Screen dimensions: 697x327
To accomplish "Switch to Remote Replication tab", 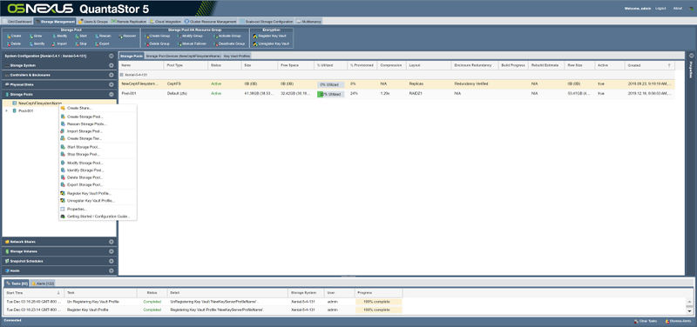I will pyautogui.click(x=129, y=21).
